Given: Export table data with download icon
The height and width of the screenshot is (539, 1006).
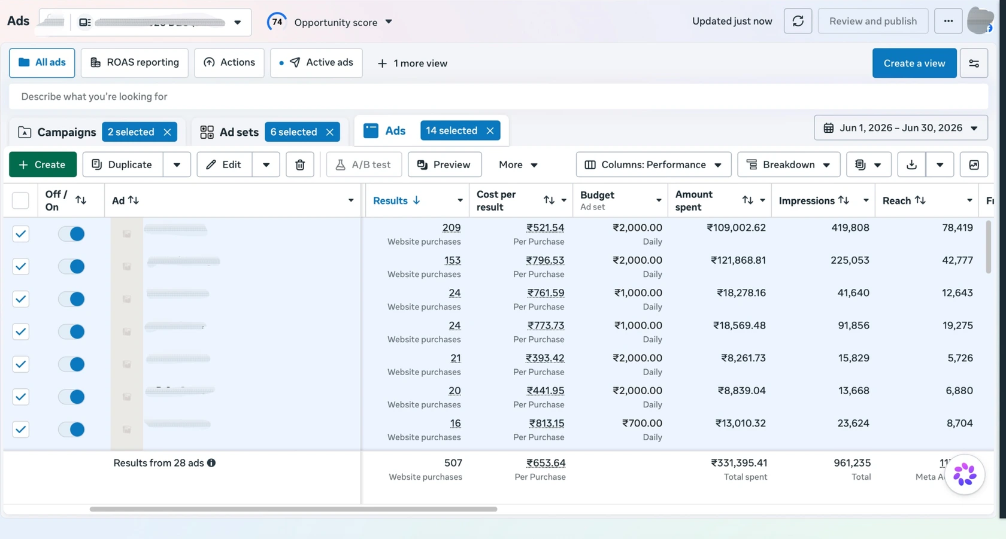Looking at the screenshot, I should (x=911, y=165).
